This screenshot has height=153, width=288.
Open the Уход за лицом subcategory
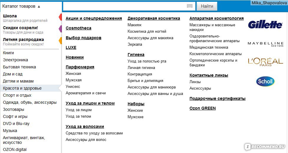click(x=79, y=110)
